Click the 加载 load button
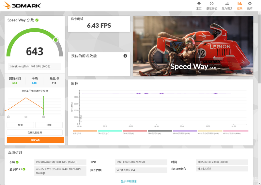The image size is (261, 185). pyautogui.click(x=20, y=125)
